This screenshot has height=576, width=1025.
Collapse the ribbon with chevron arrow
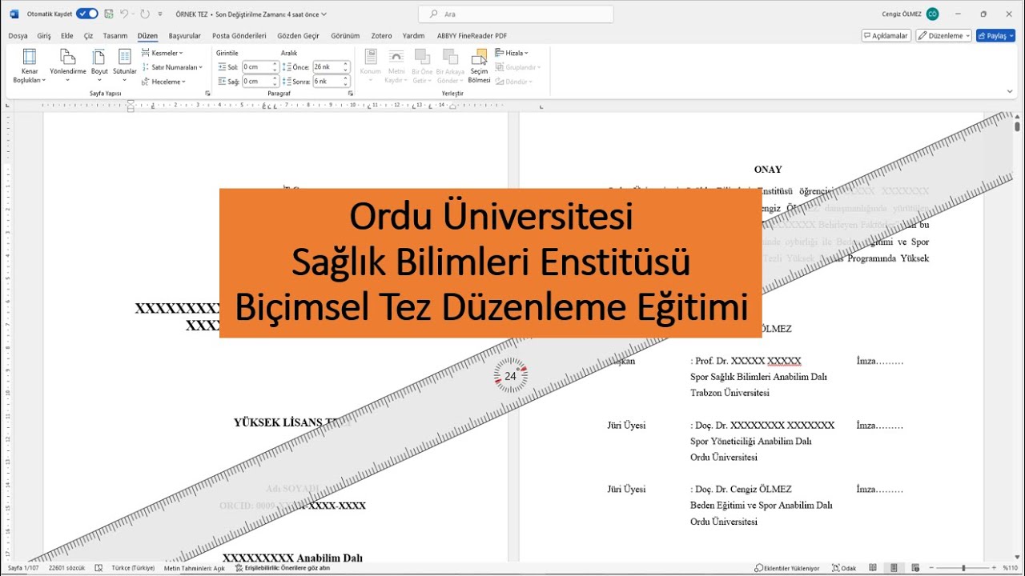pyautogui.click(x=1010, y=92)
